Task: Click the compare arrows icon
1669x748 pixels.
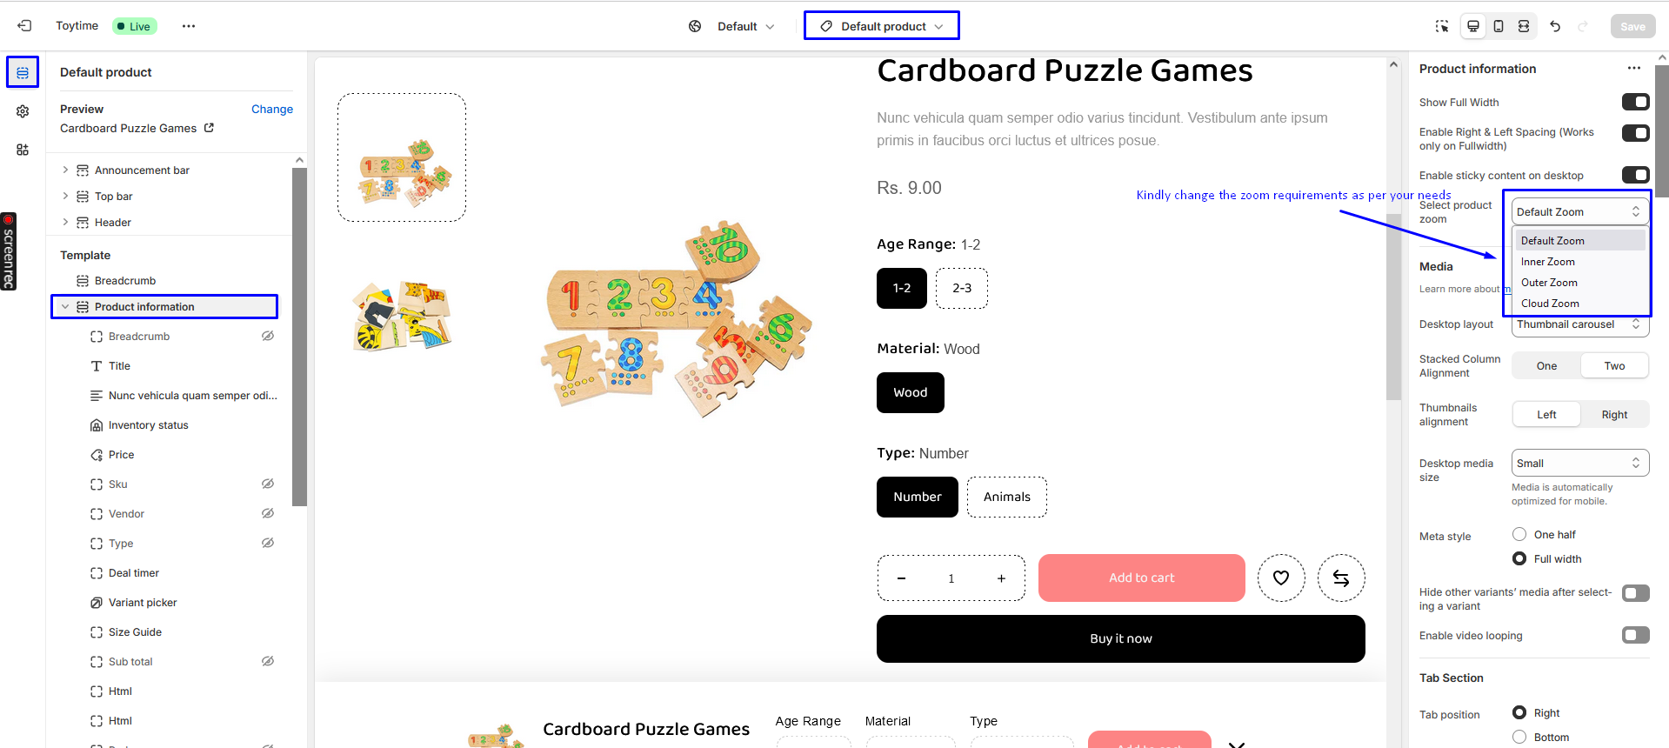Action: pos(1341,578)
